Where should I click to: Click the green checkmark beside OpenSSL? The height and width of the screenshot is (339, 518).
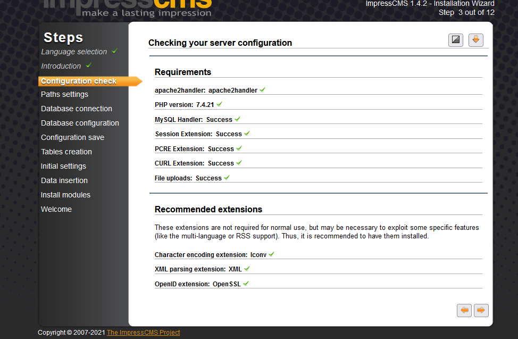click(x=246, y=284)
